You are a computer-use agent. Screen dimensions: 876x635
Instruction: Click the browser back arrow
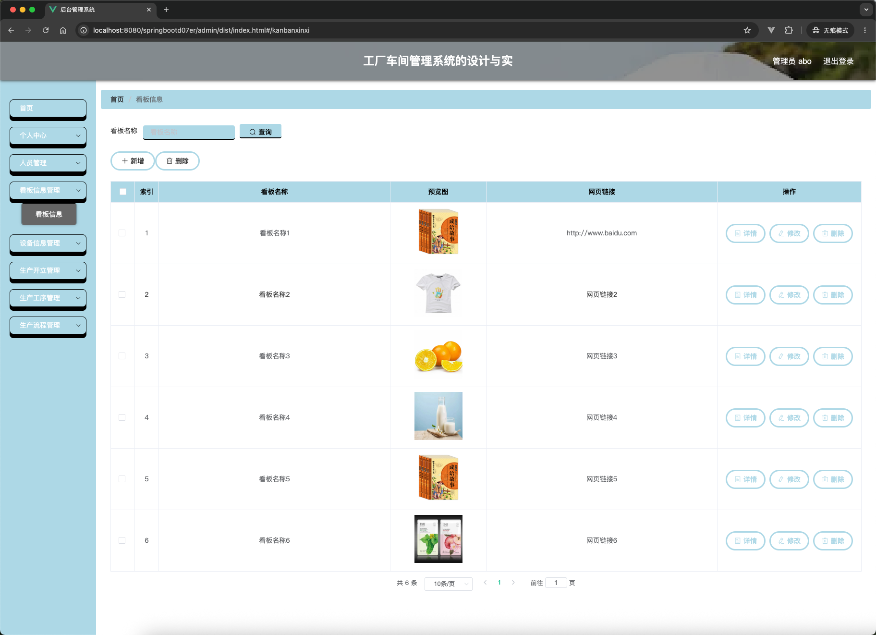pyautogui.click(x=11, y=30)
